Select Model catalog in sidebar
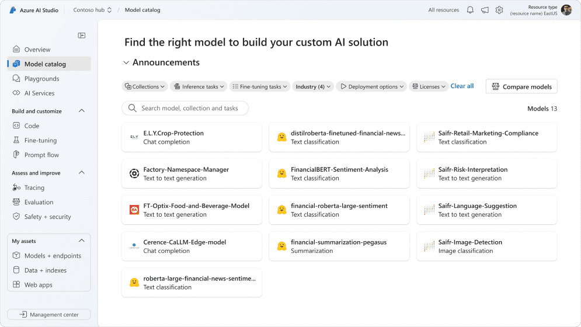The height and width of the screenshot is (327, 581). point(49,64)
